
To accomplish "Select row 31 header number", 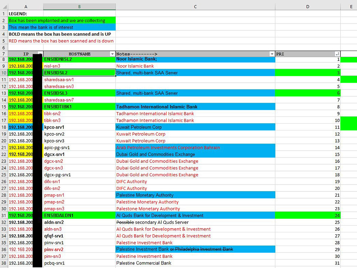I will 4,215.
